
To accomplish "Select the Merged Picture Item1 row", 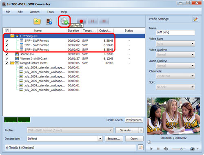I will point(73,63).
